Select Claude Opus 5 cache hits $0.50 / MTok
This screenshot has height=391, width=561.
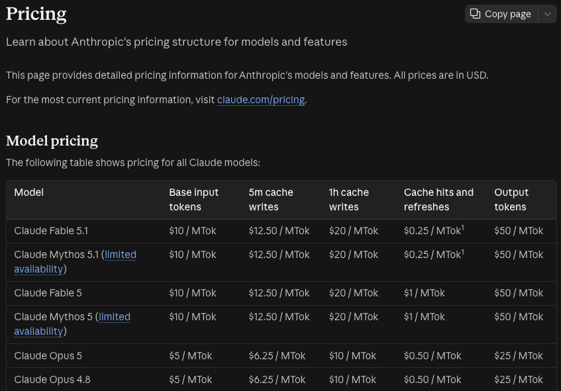[x=433, y=356]
